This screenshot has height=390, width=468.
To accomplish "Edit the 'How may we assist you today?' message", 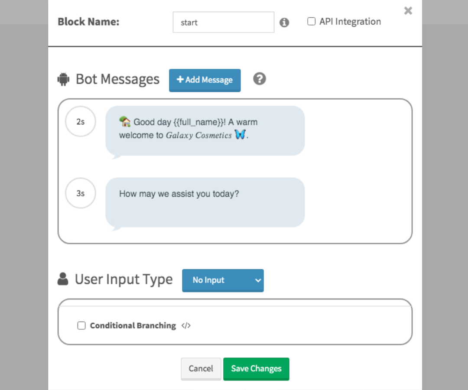I will (x=205, y=203).
